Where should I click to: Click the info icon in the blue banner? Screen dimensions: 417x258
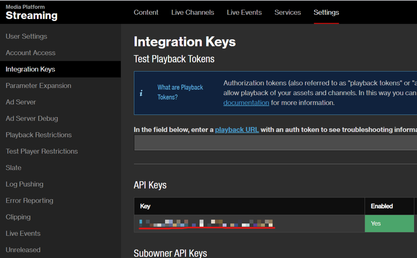pos(141,93)
